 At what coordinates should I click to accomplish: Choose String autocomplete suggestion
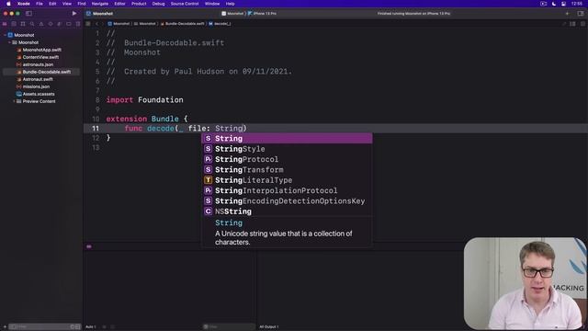[x=288, y=139]
